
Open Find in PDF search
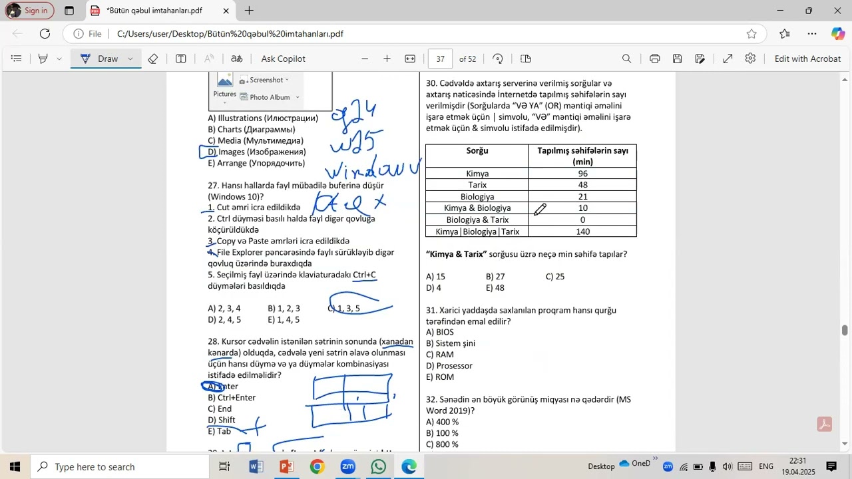[626, 59]
